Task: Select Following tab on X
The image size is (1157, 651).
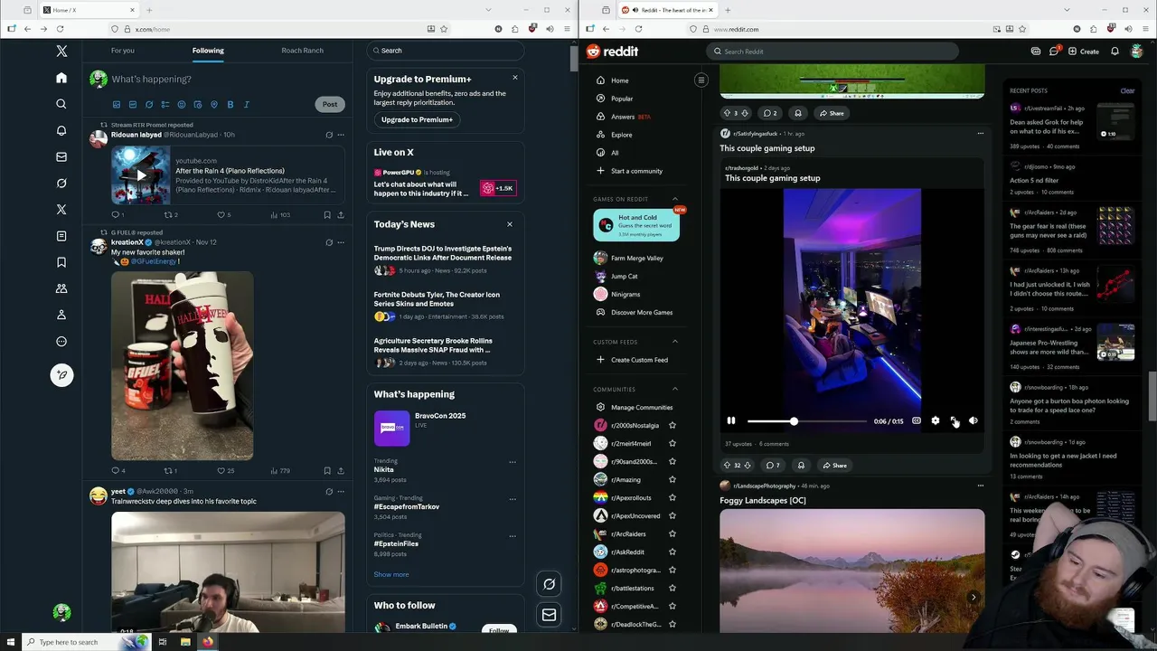Action: point(208,51)
